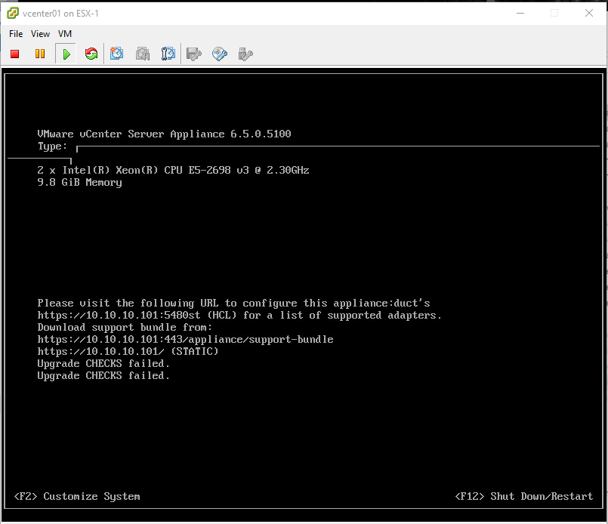Open the VM menu
This screenshot has width=608, height=524.
[65, 34]
